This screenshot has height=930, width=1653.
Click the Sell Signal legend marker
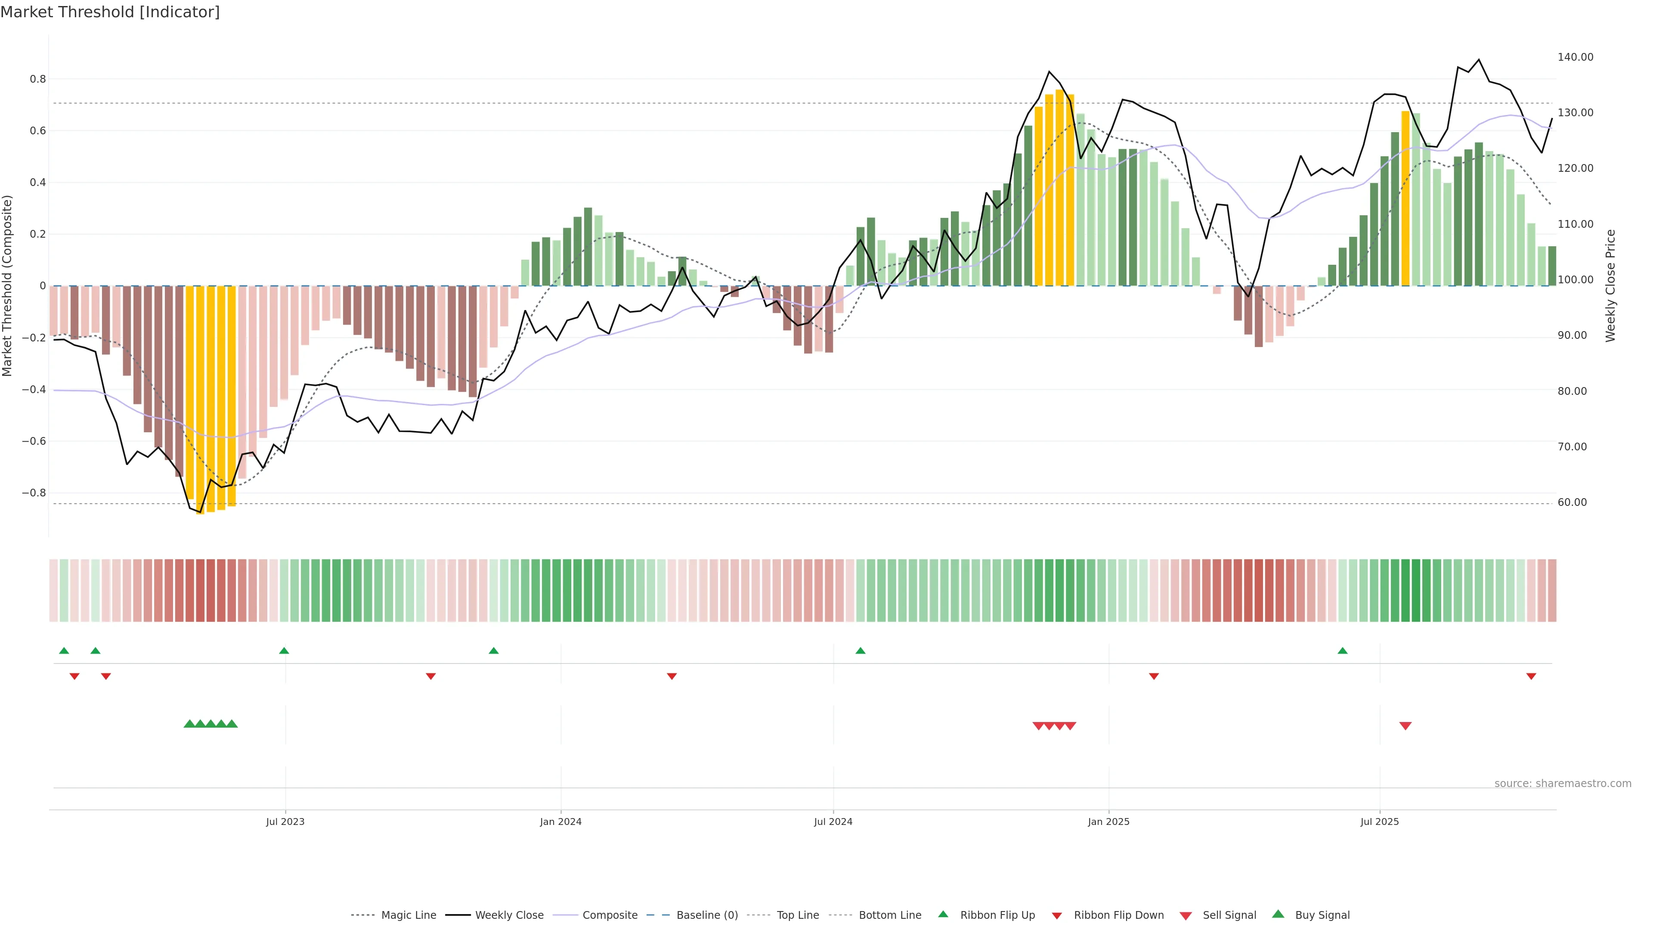(x=1185, y=915)
